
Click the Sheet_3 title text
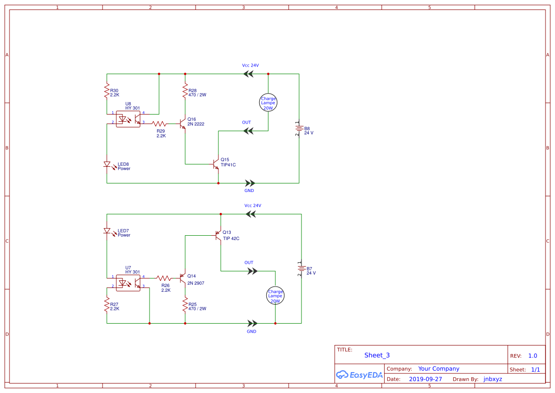pos(376,355)
